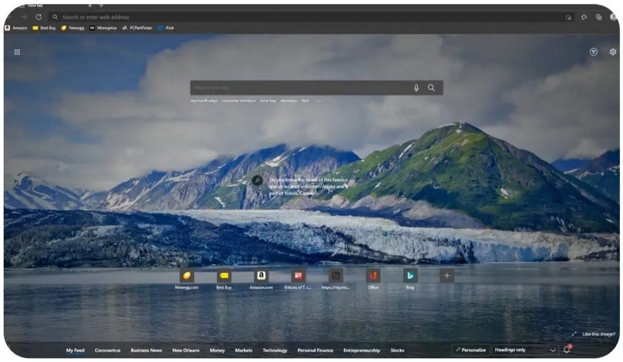Open the Headings only feed dropdown
This screenshot has width=623, height=362.
point(524,350)
